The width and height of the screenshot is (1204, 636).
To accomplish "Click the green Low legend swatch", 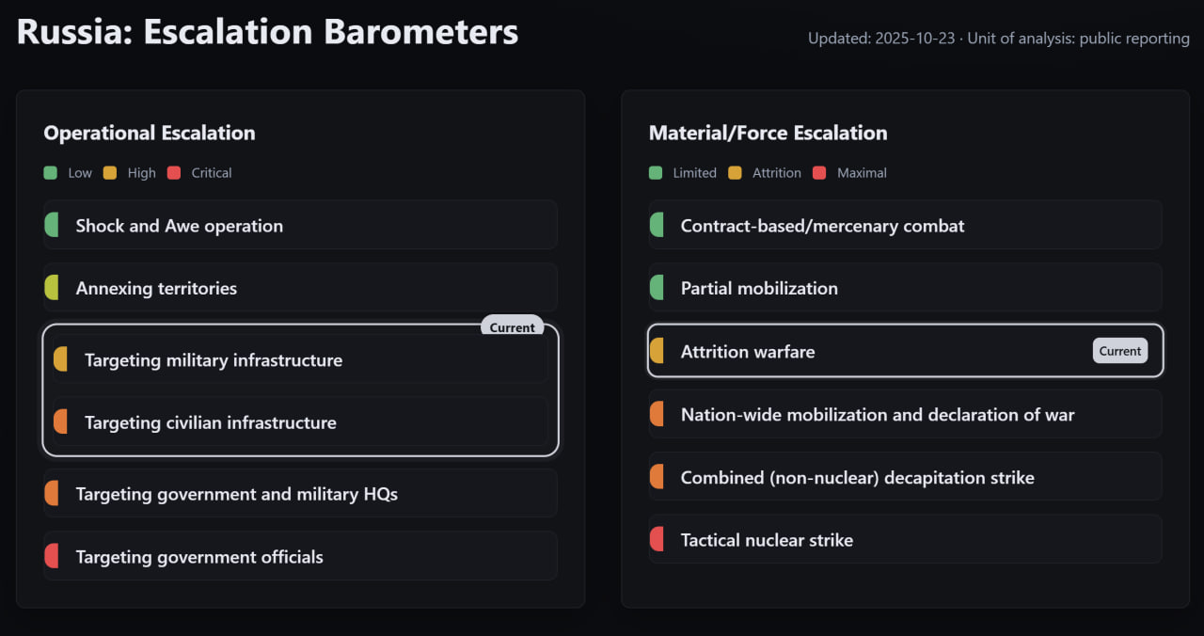I will tap(51, 173).
